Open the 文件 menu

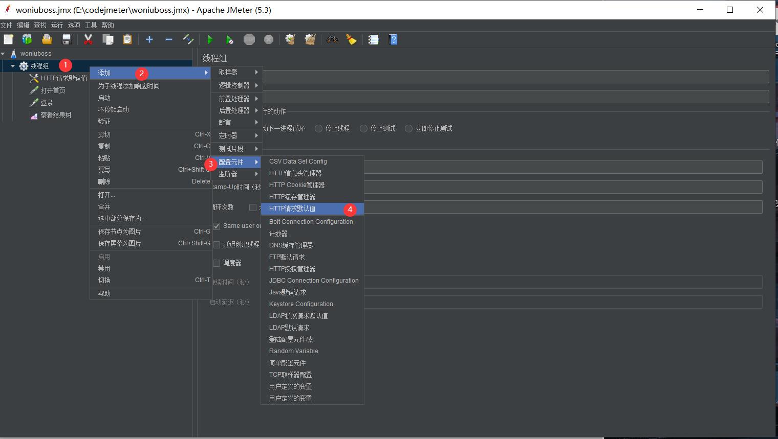pos(7,25)
